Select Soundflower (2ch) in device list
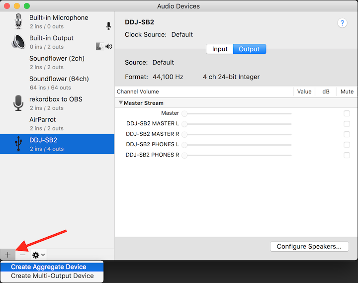Screen dimensions: 358x283 [57, 63]
